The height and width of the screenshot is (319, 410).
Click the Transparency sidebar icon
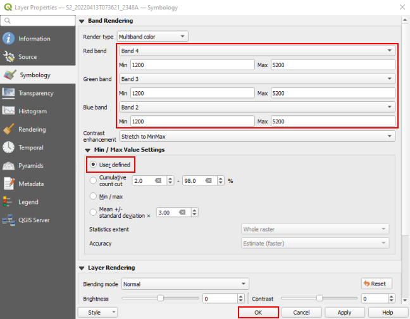point(9,93)
